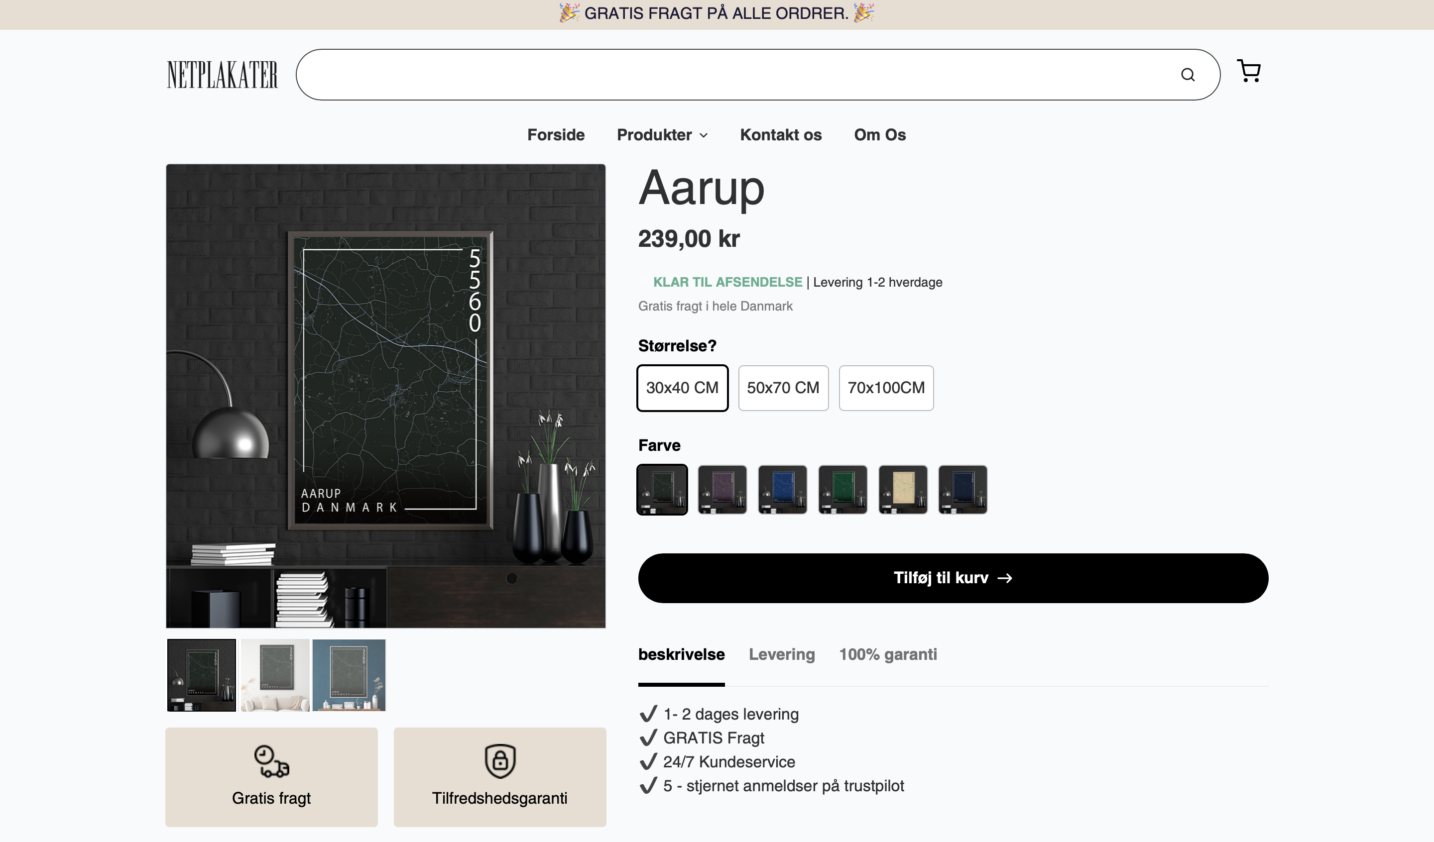Select the 30x40 CM size option
The width and height of the screenshot is (1434, 842).
(682, 388)
